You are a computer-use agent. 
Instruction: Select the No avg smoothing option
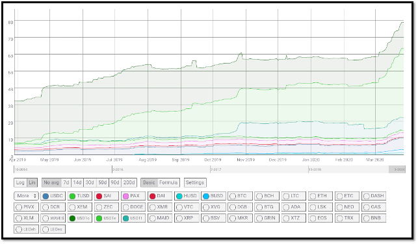coord(51,182)
